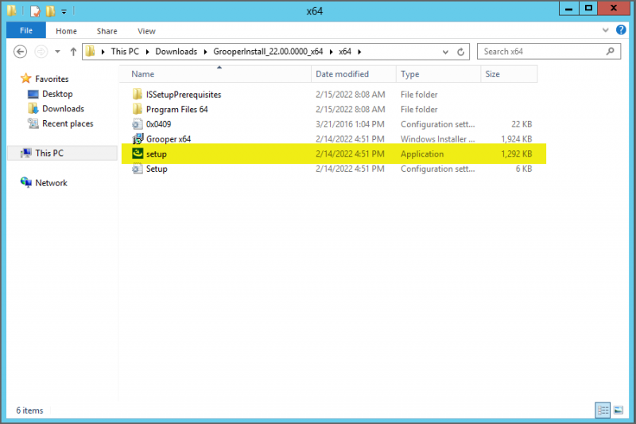
Task: Click the Favorites star icon
Action: (x=26, y=78)
